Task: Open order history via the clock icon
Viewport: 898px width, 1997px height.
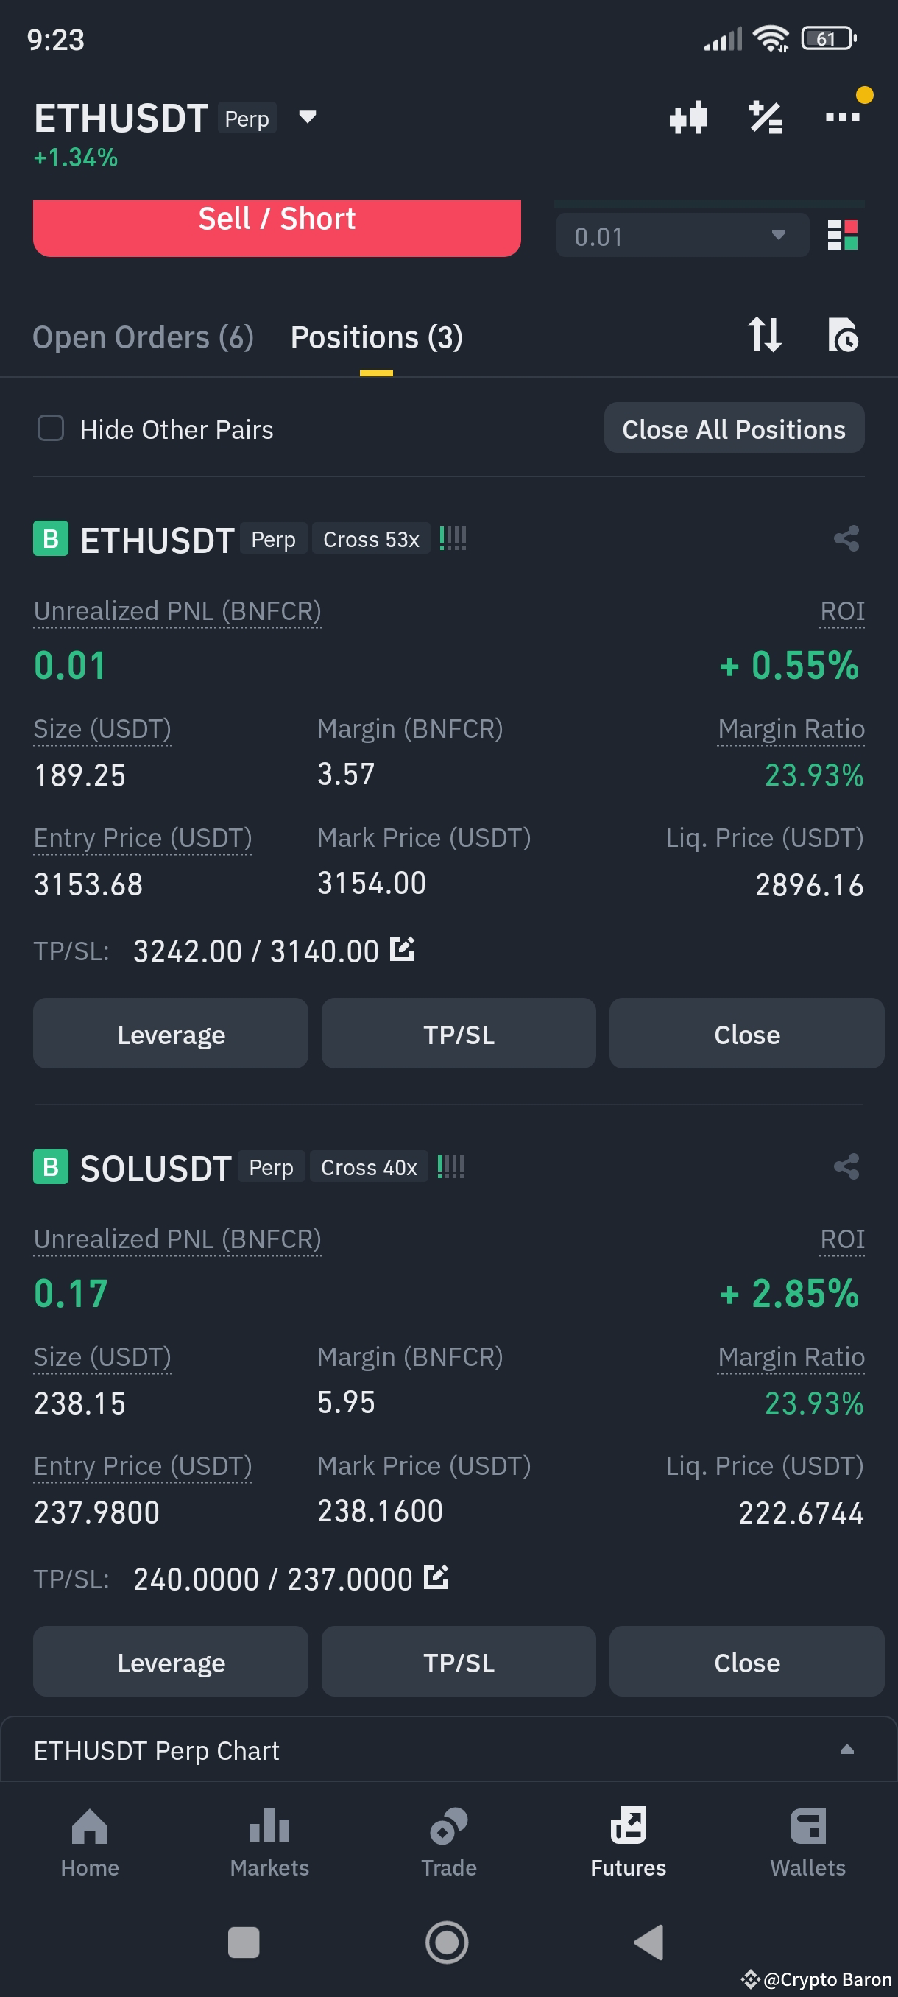Action: pyautogui.click(x=844, y=337)
